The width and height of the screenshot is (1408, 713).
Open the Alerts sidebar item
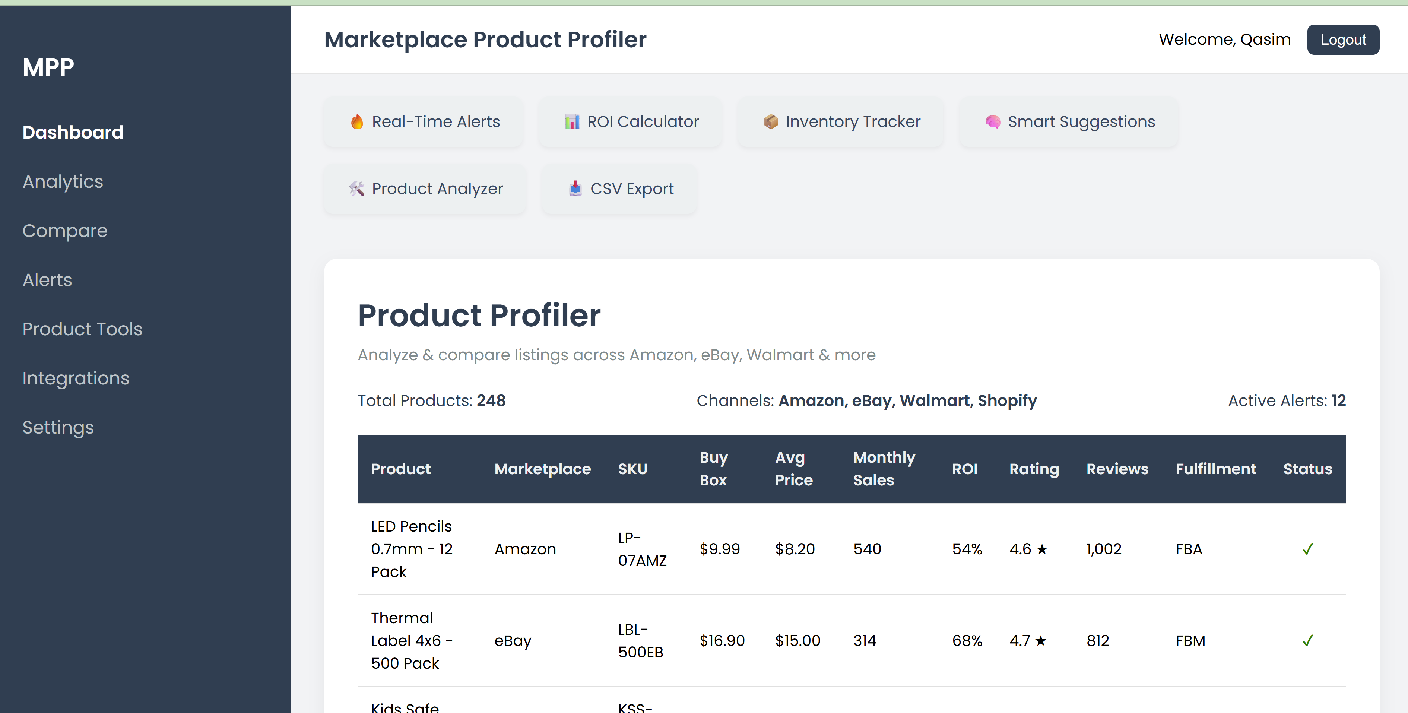point(47,280)
